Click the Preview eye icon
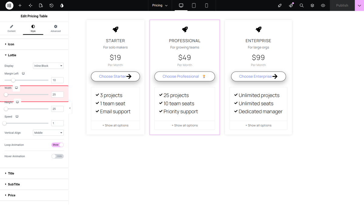Image resolution: width=364 pixels, height=205 pixels. (323, 5)
